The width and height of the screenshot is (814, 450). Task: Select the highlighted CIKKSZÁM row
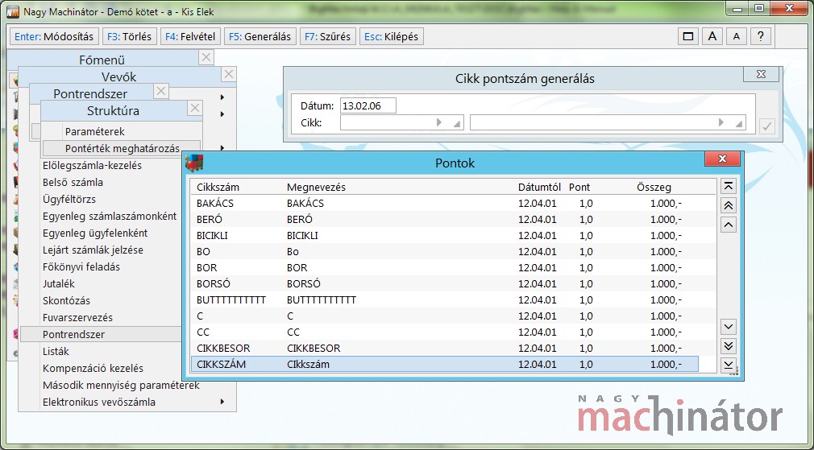click(x=445, y=364)
